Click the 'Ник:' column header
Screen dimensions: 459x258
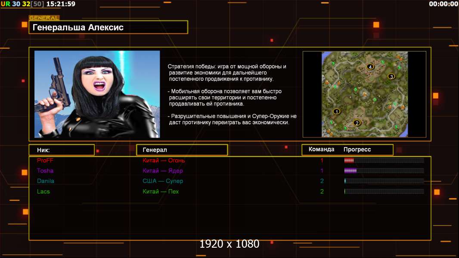pos(62,150)
